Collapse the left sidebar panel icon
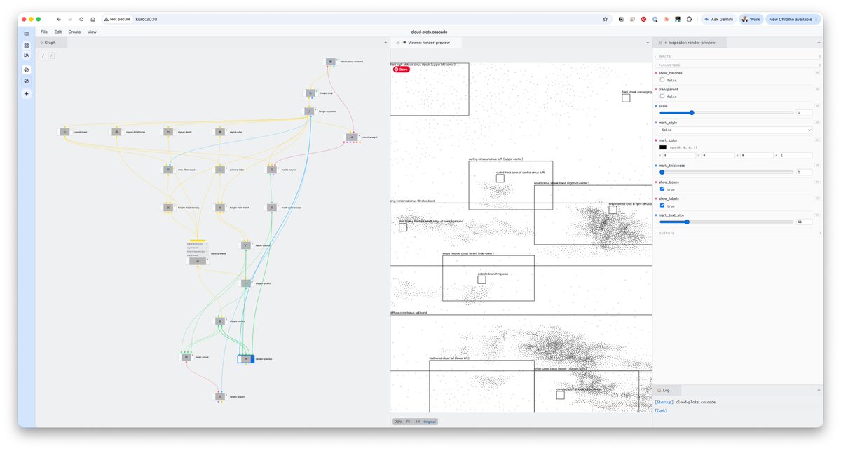Viewport: 841px width, 451px height. pos(27,33)
